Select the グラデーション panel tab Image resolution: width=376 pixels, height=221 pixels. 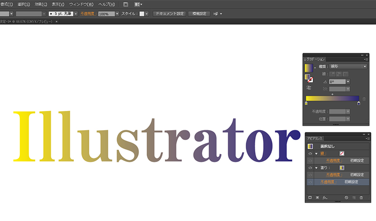point(314,59)
